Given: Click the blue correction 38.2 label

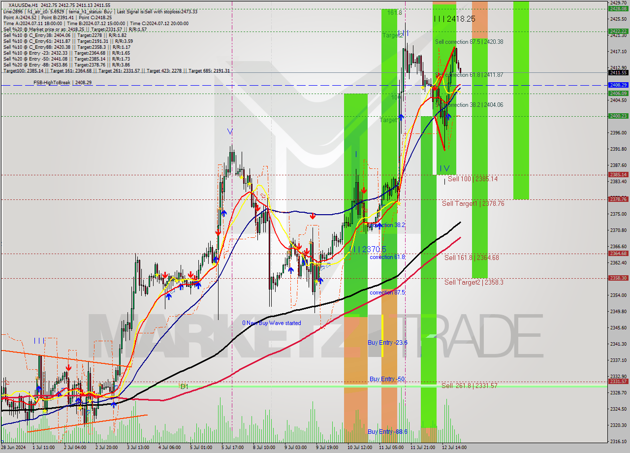Looking at the screenshot, I should 387,225.
